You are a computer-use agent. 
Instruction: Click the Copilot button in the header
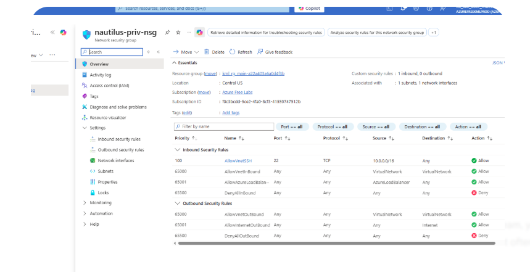click(309, 9)
